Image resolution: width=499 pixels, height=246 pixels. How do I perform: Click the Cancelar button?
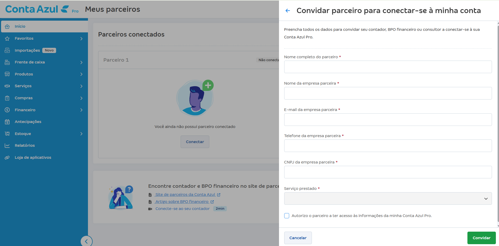(298, 238)
